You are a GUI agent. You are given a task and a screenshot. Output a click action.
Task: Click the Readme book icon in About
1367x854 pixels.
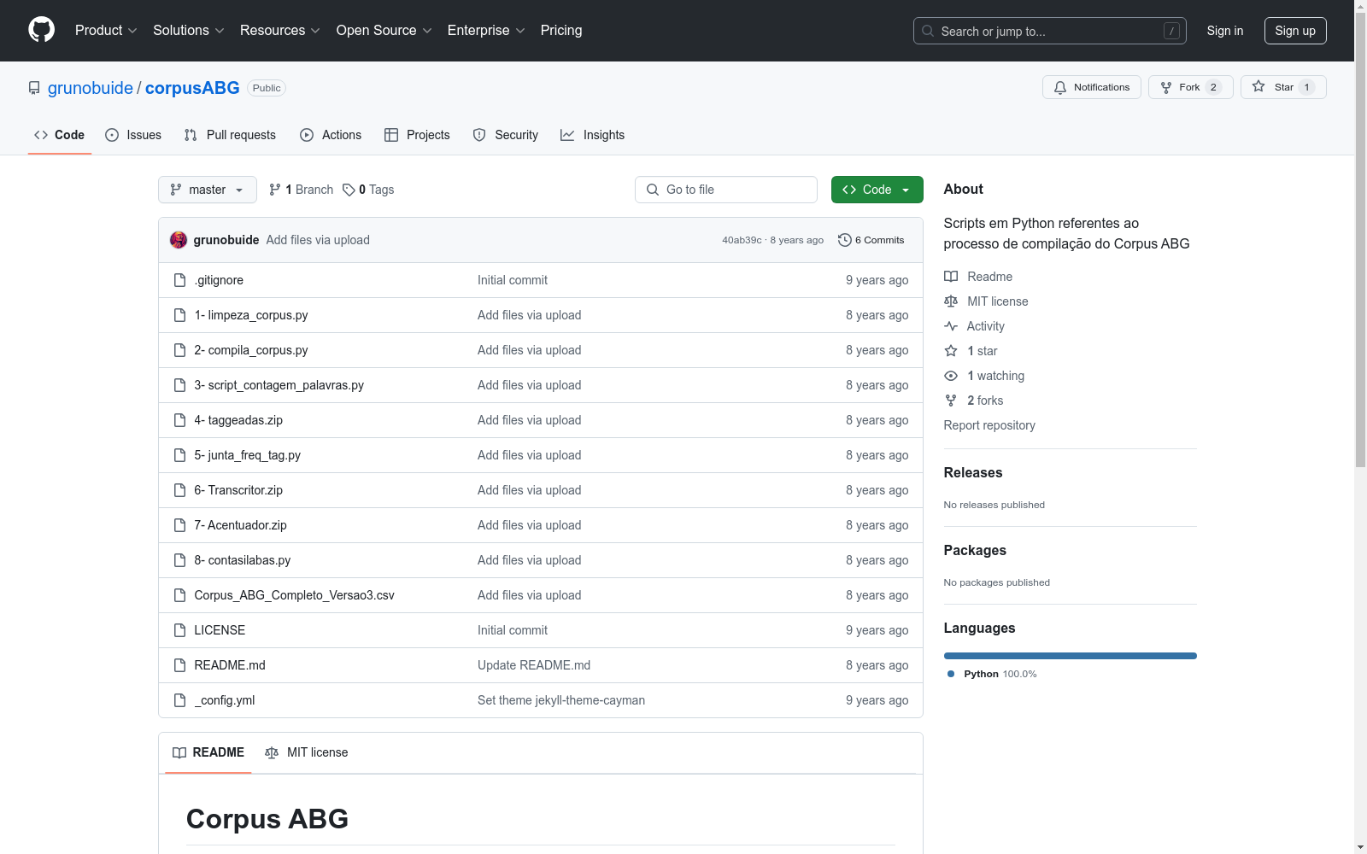pyautogui.click(x=951, y=277)
